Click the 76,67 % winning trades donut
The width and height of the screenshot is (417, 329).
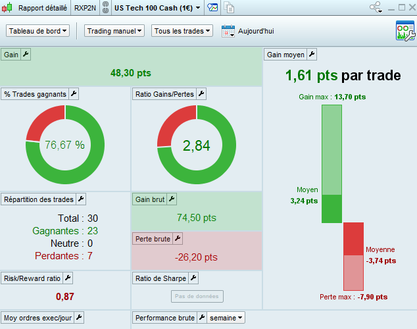pos(65,145)
